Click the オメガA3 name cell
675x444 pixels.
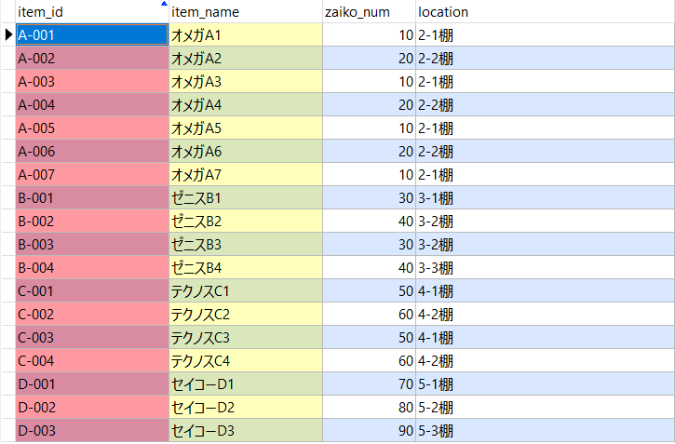coord(246,81)
